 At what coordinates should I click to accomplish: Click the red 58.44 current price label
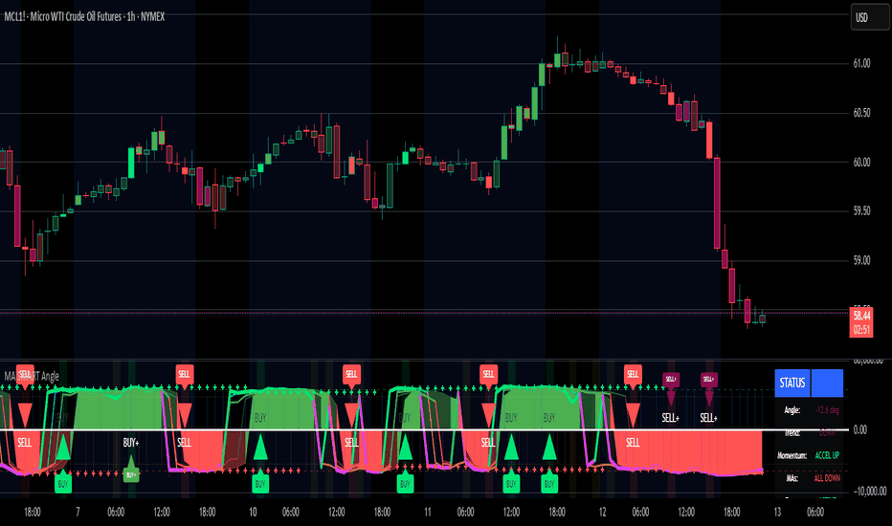click(x=862, y=315)
